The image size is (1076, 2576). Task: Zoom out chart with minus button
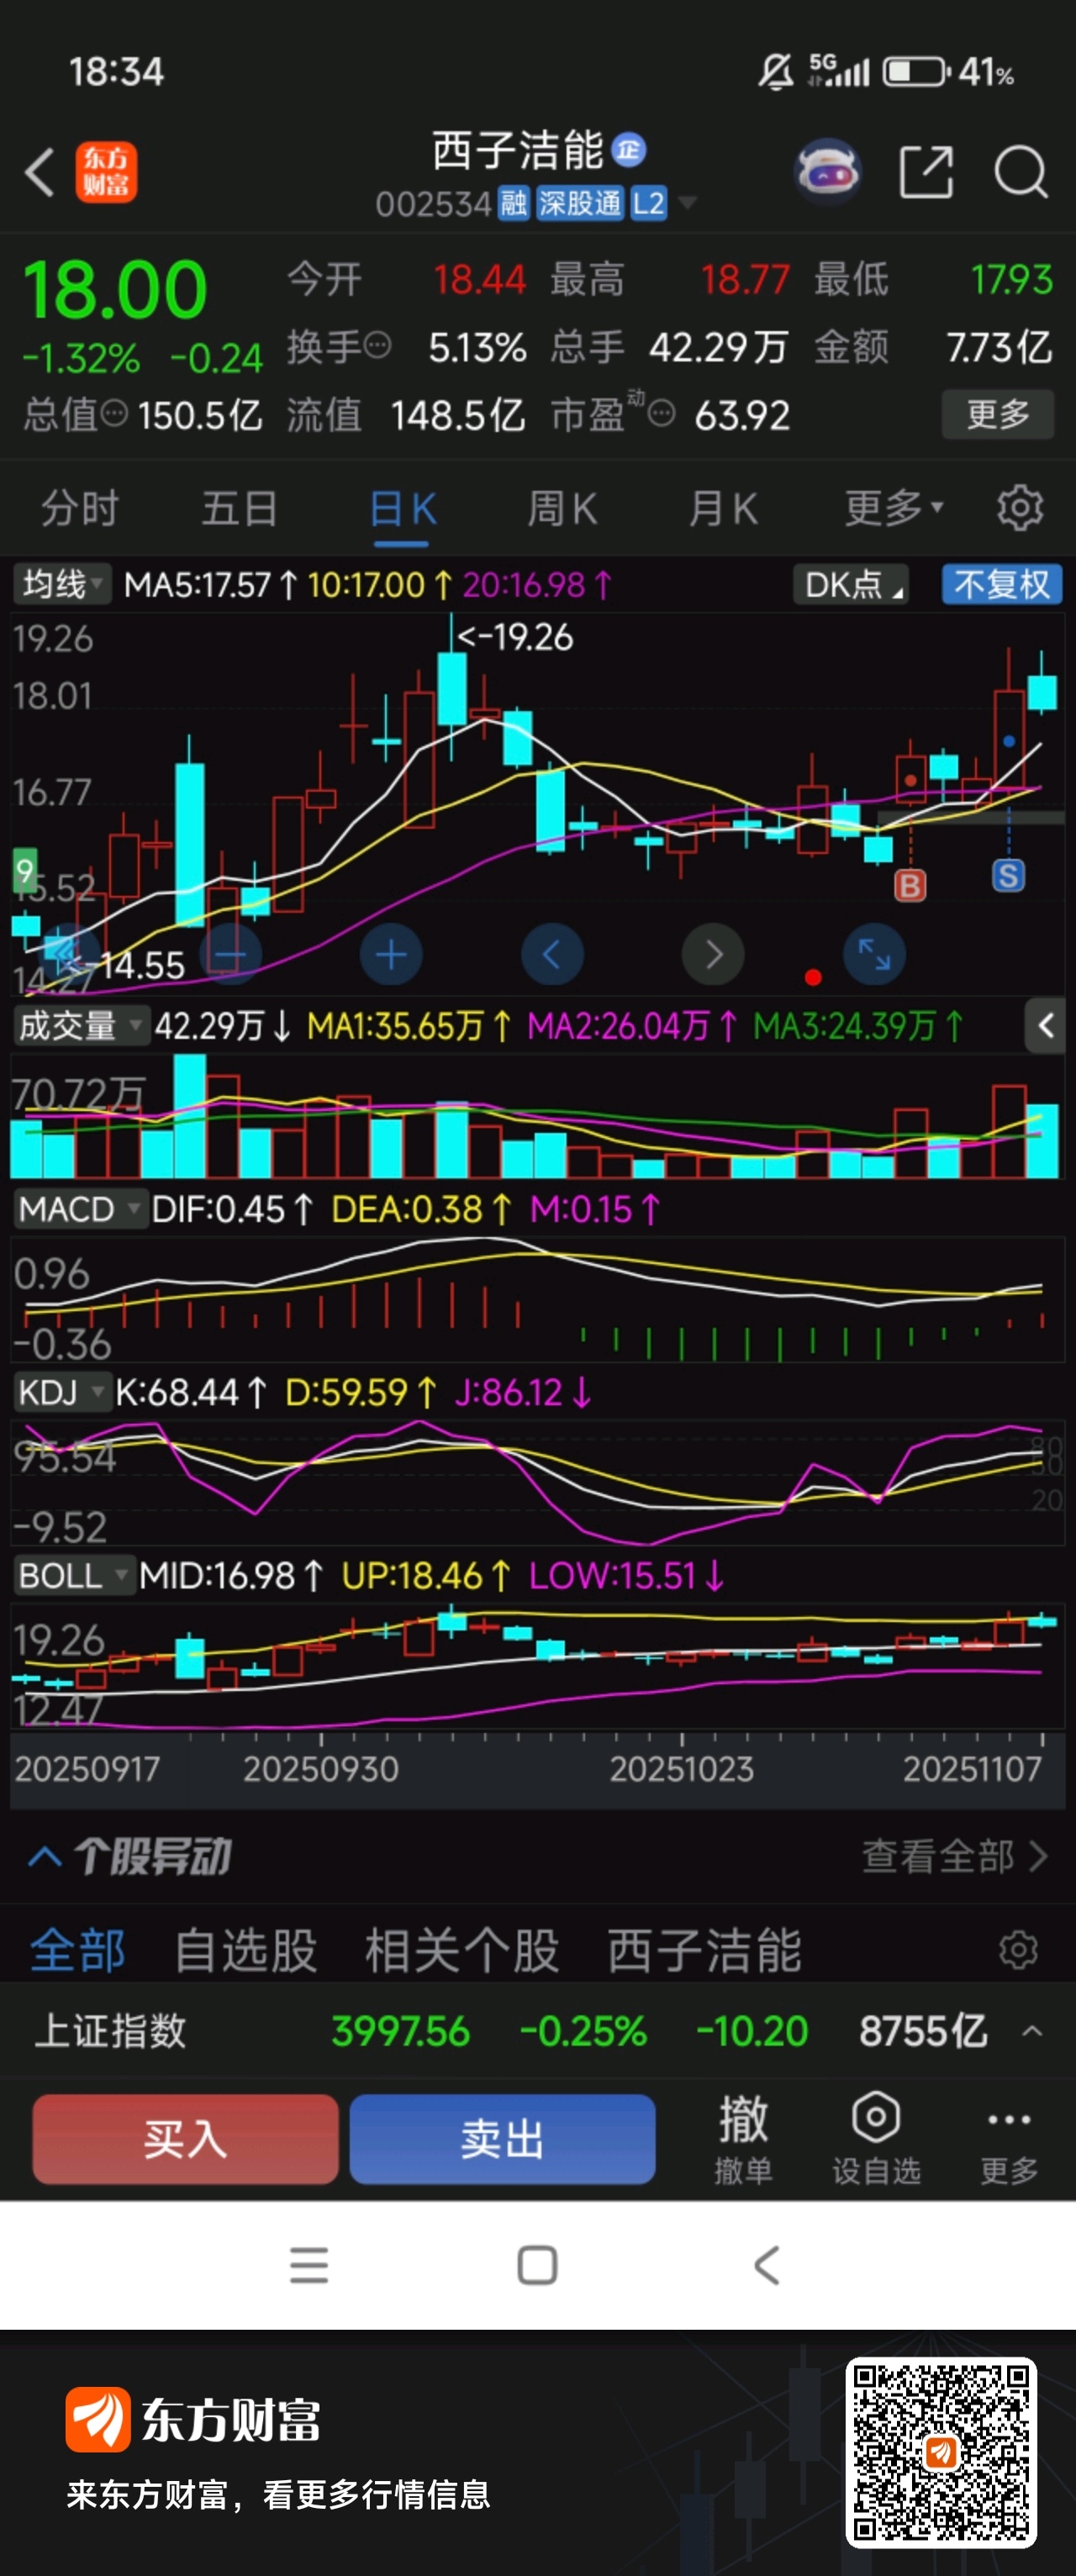tap(230, 955)
